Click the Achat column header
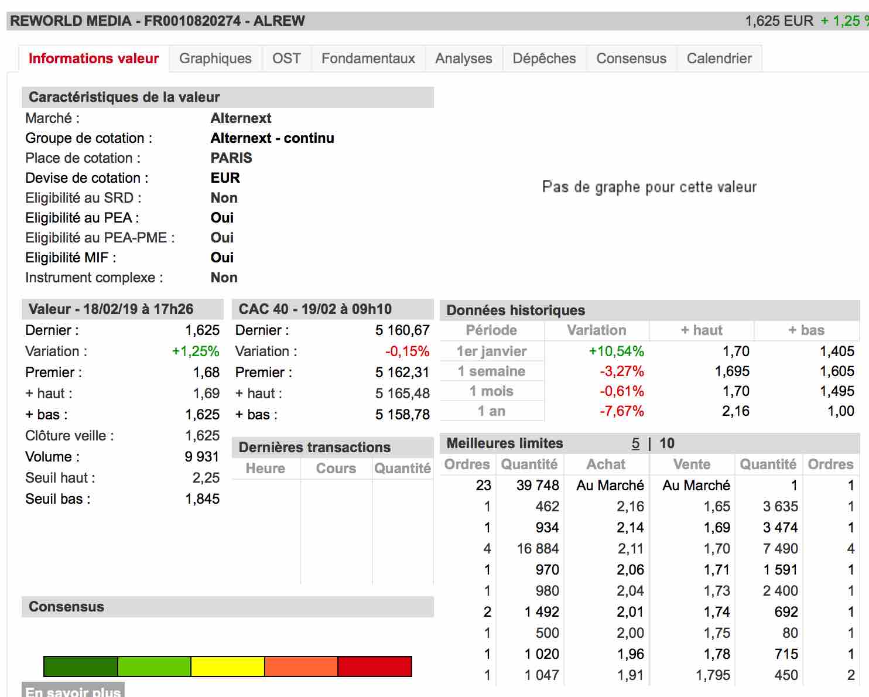Image resolution: width=869 pixels, height=697 pixels. point(606,464)
